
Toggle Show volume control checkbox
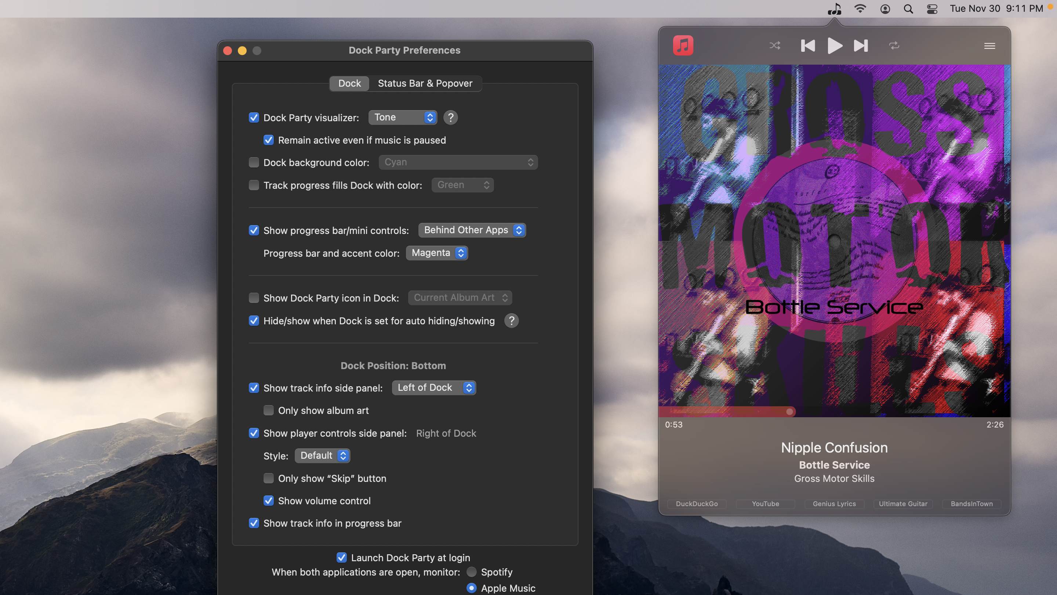coord(268,501)
